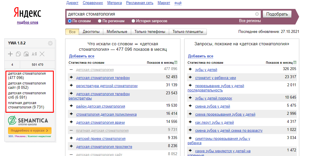Viewport: 319px width, 156px height.
Task: Open 'симптомы прорезывания зубы у ребенка' link
Action: (219, 141)
